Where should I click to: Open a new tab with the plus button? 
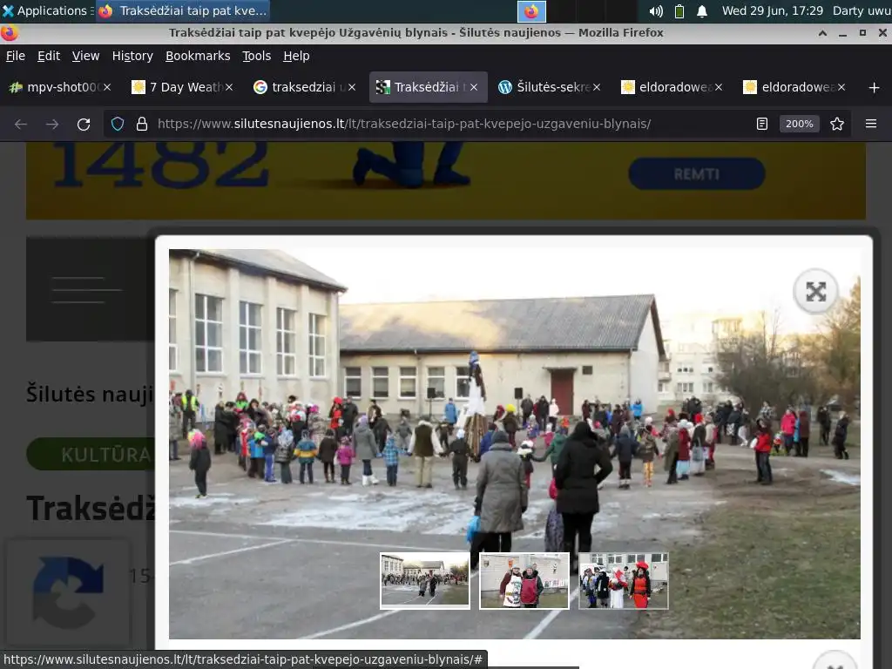click(x=875, y=87)
